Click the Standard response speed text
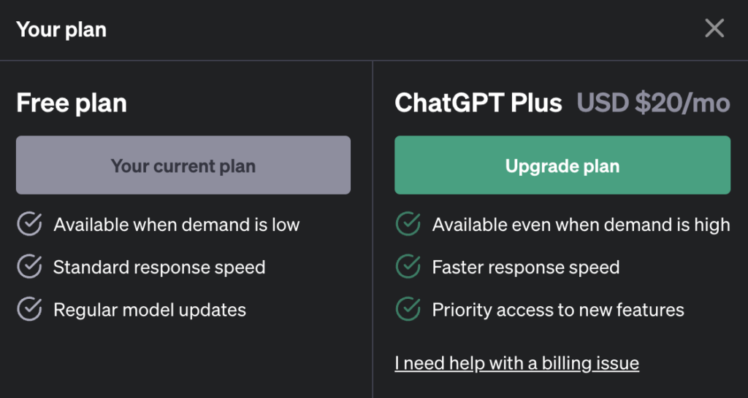This screenshot has width=748, height=398. click(x=159, y=267)
